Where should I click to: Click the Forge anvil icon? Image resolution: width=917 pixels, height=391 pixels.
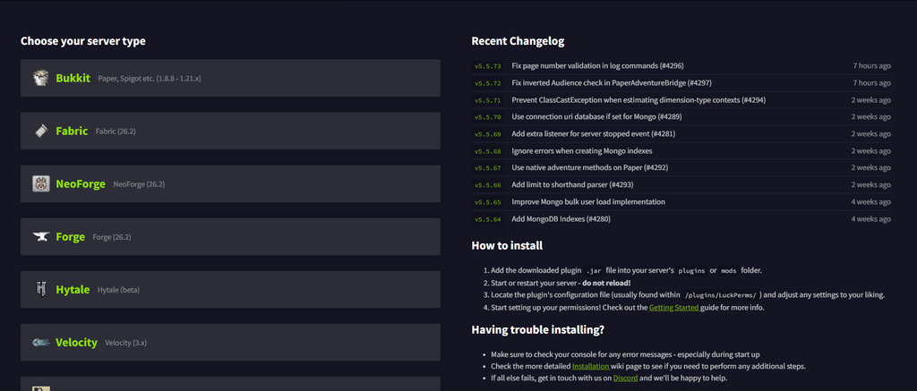41,237
